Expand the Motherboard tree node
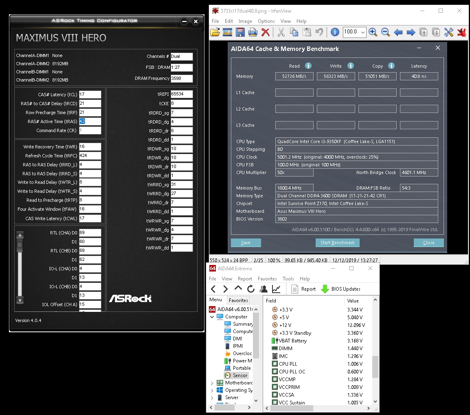470x415 pixels. [x=212, y=383]
